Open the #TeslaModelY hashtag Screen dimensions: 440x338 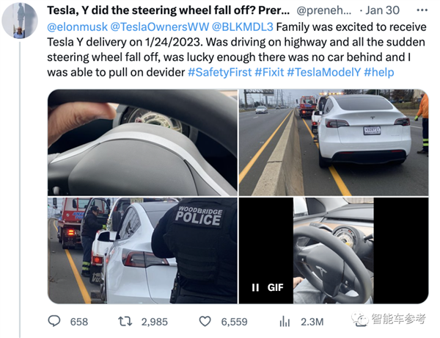point(324,72)
